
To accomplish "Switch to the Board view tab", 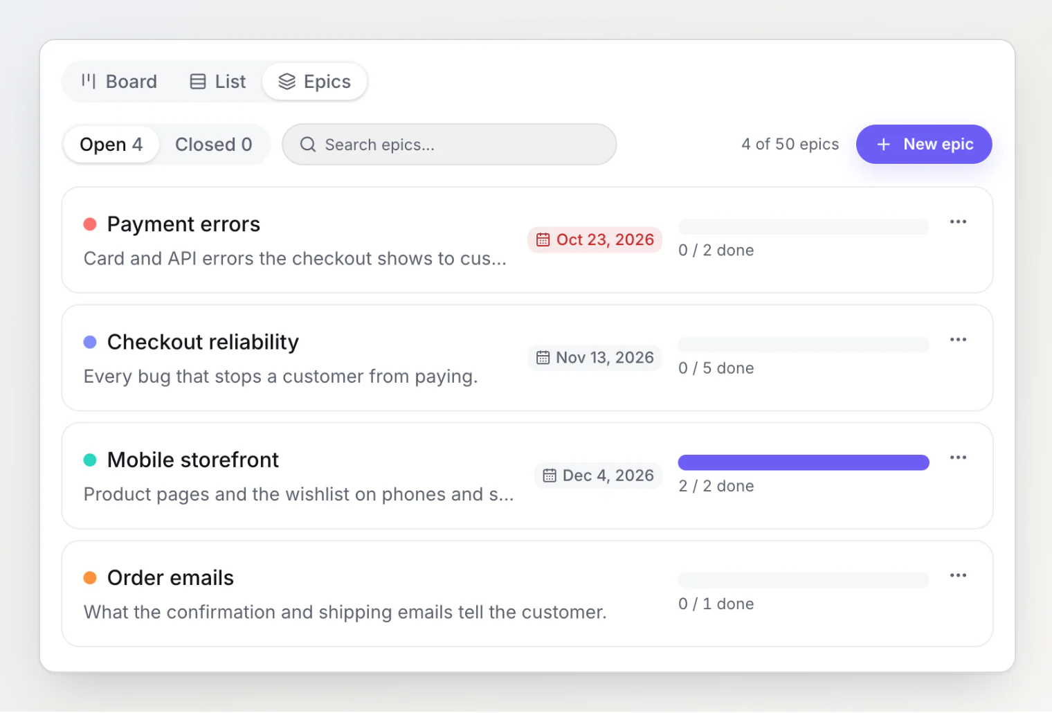I will pyautogui.click(x=119, y=82).
